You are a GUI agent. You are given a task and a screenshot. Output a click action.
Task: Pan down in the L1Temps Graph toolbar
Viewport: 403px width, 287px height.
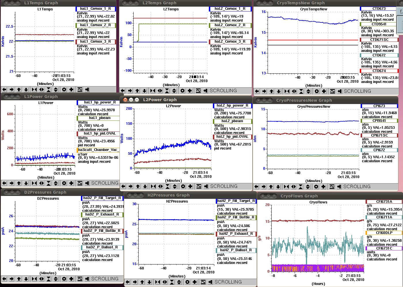click(26, 90)
